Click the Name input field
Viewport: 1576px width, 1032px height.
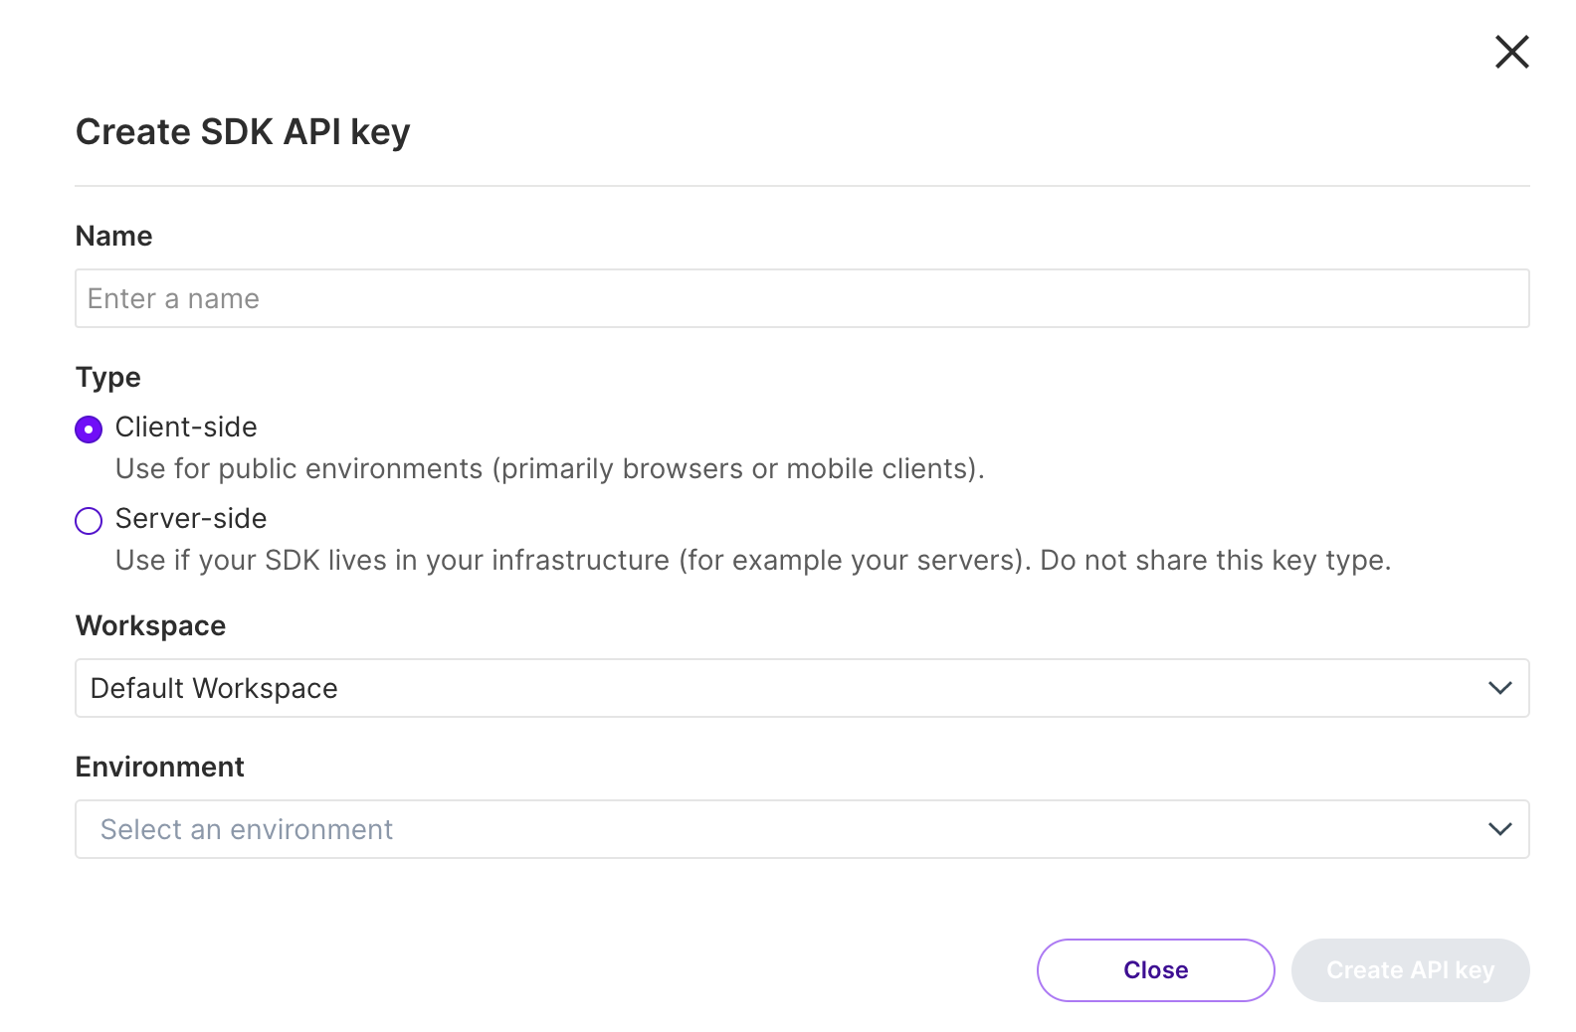click(801, 298)
